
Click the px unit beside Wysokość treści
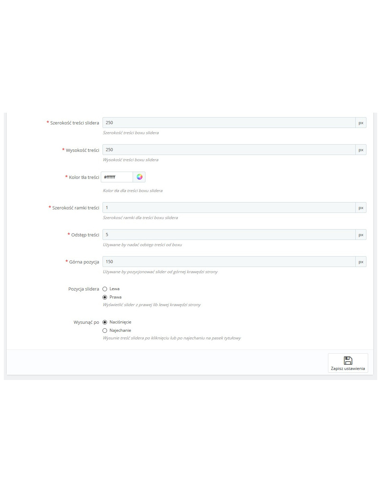pos(361,150)
